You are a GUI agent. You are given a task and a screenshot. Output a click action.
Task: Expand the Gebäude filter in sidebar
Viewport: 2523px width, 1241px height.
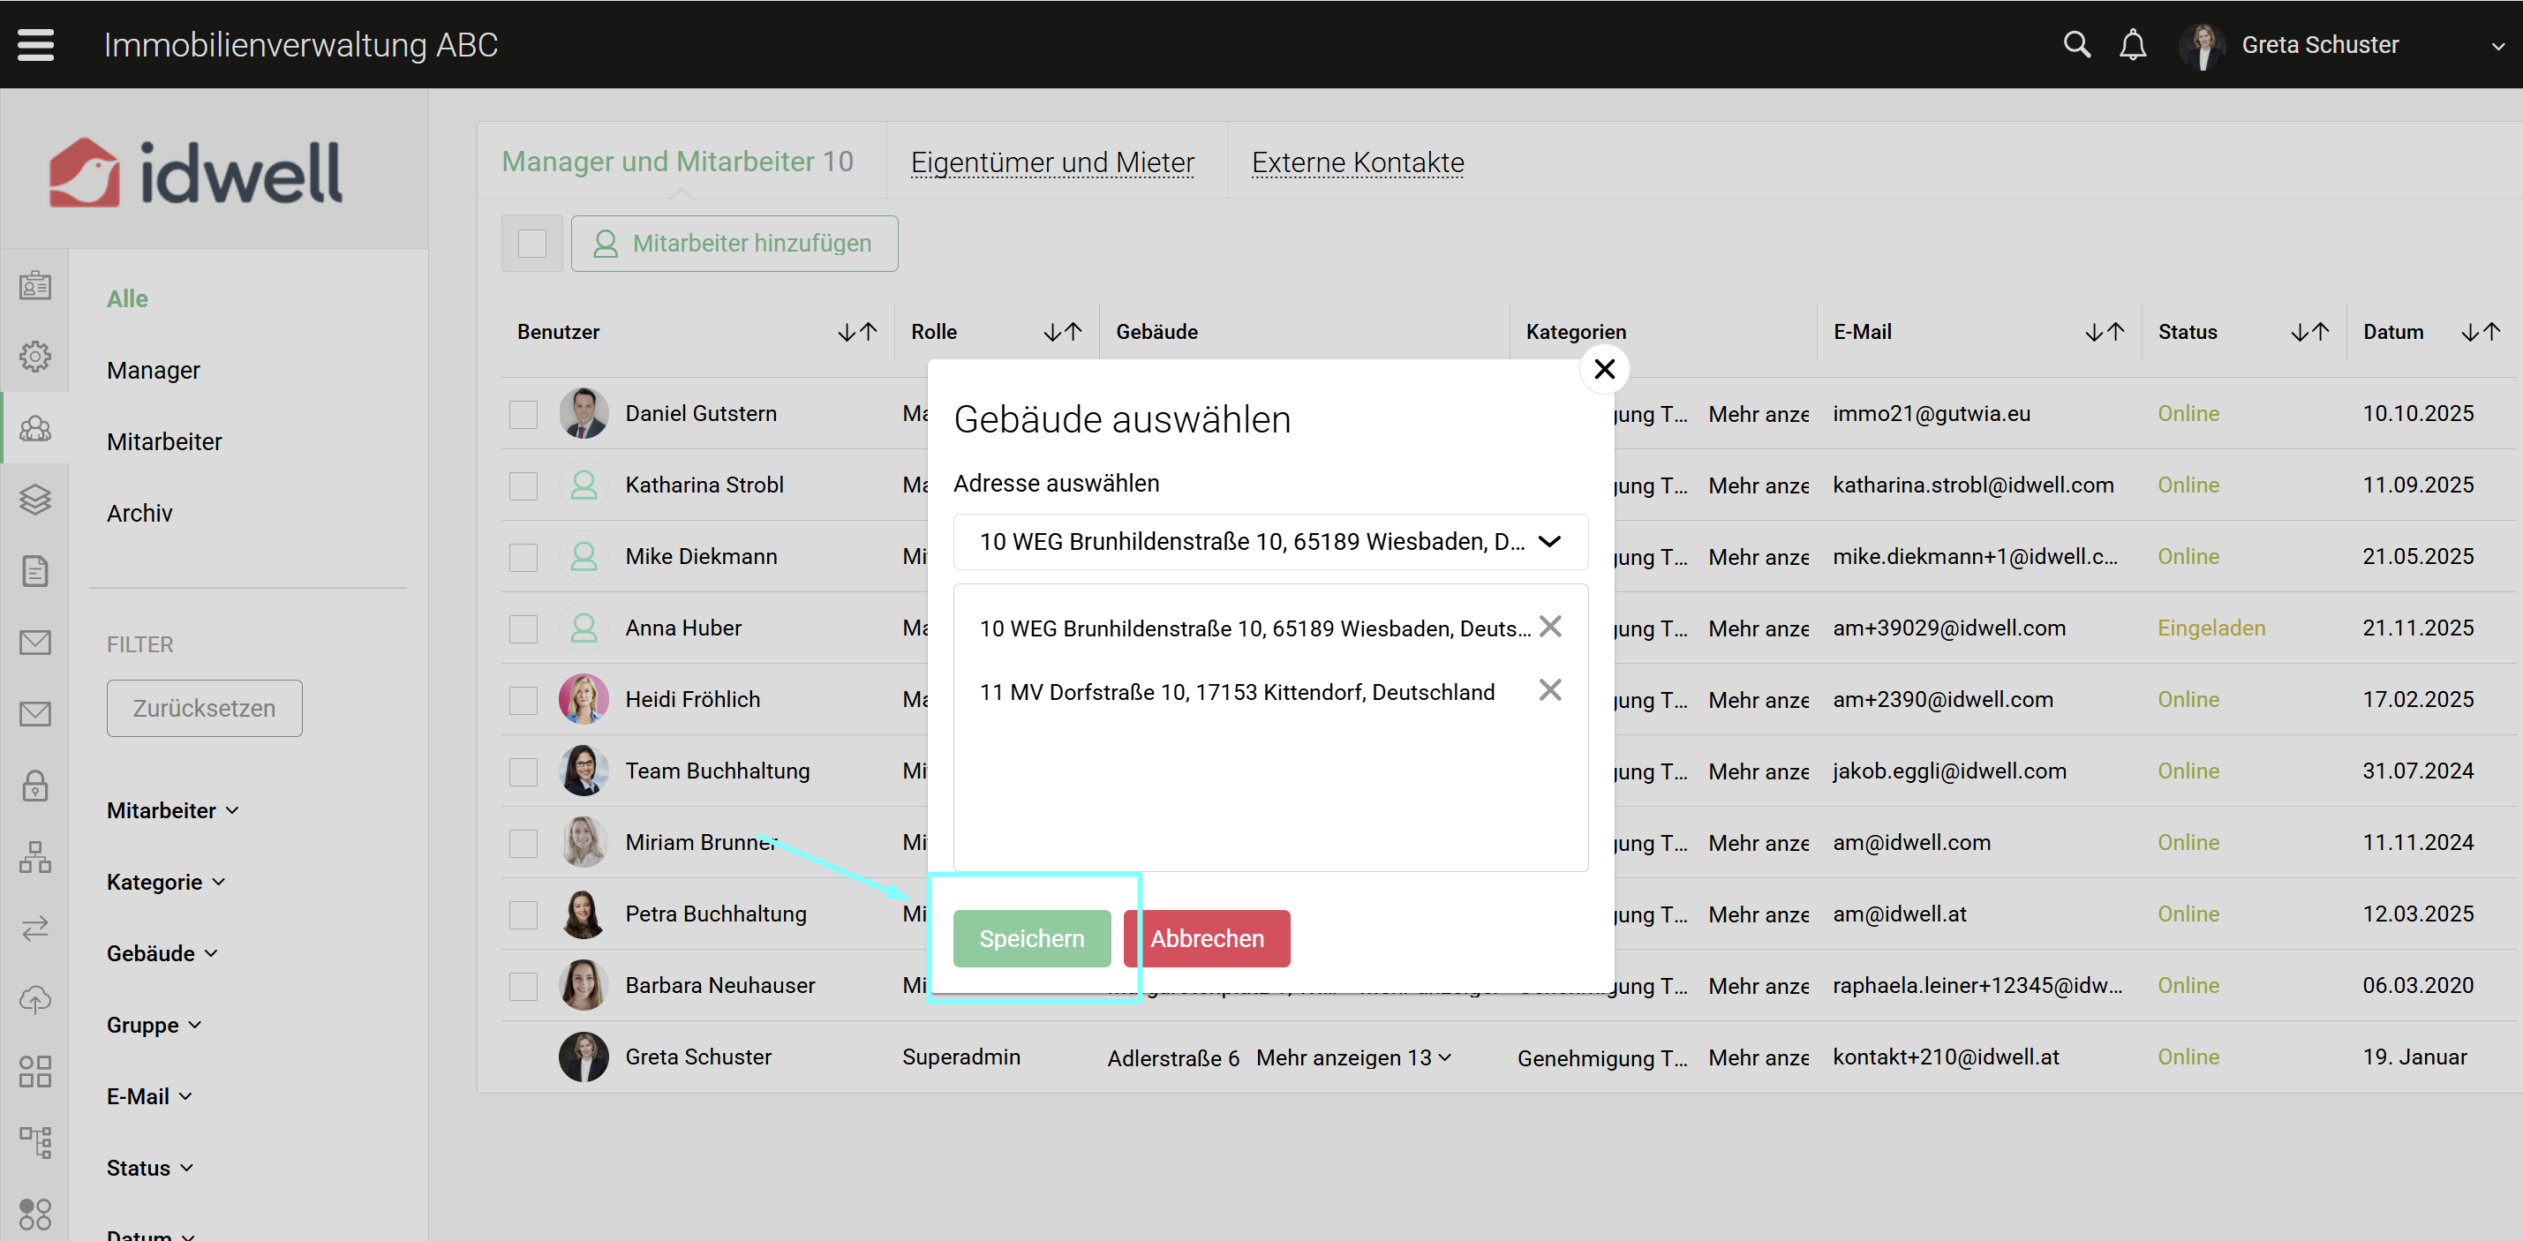[x=162, y=953]
